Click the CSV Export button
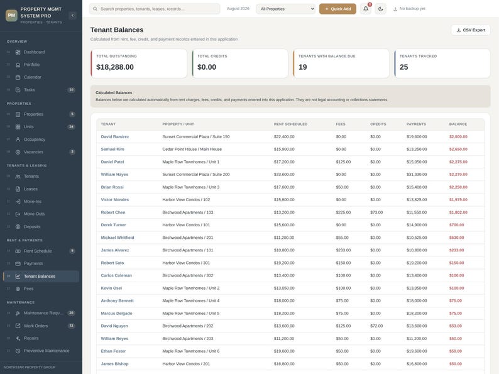499x374 pixels. pos(471,30)
